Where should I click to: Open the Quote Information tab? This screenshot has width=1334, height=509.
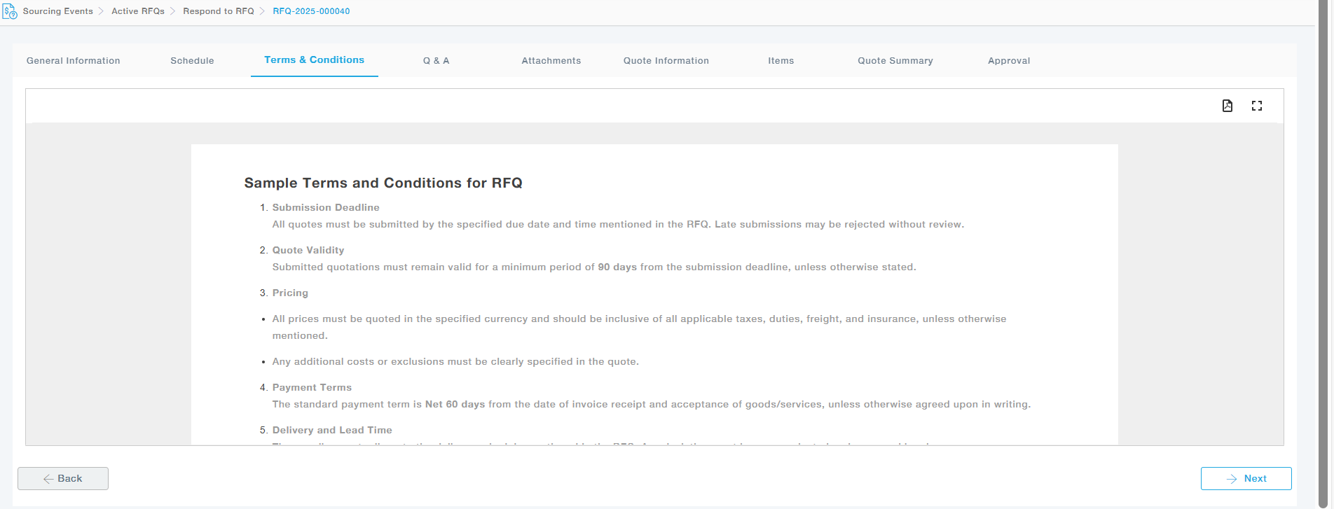[x=666, y=61]
